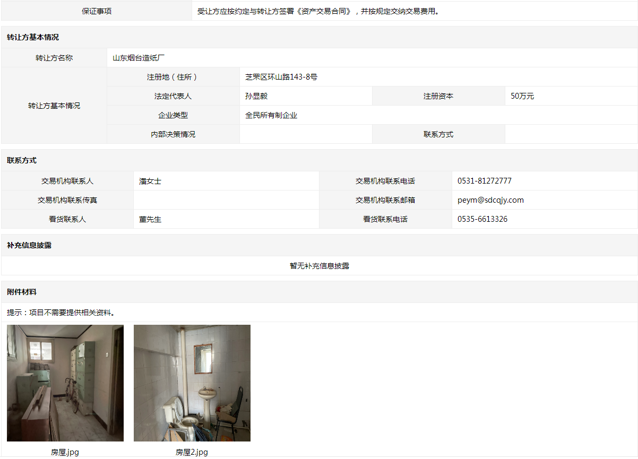Click the 看货联系电话 label

pyautogui.click(x=385, y=219)
